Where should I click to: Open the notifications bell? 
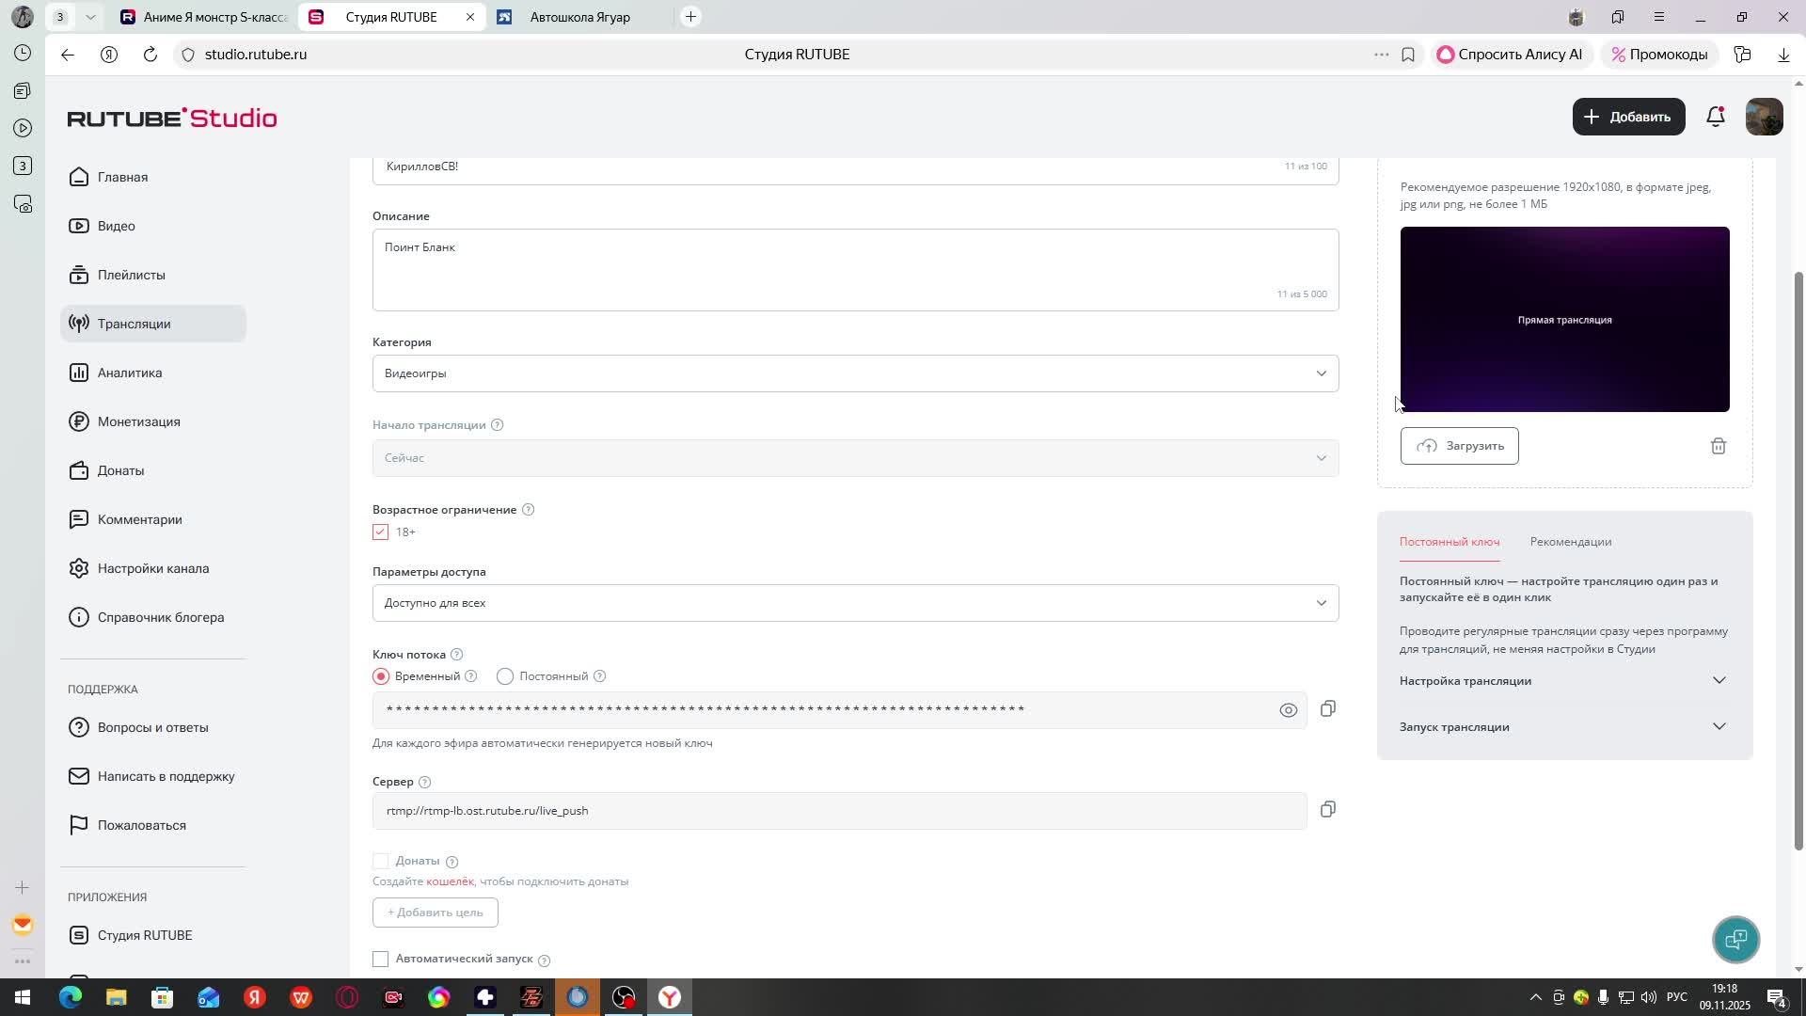(1715, 117)
